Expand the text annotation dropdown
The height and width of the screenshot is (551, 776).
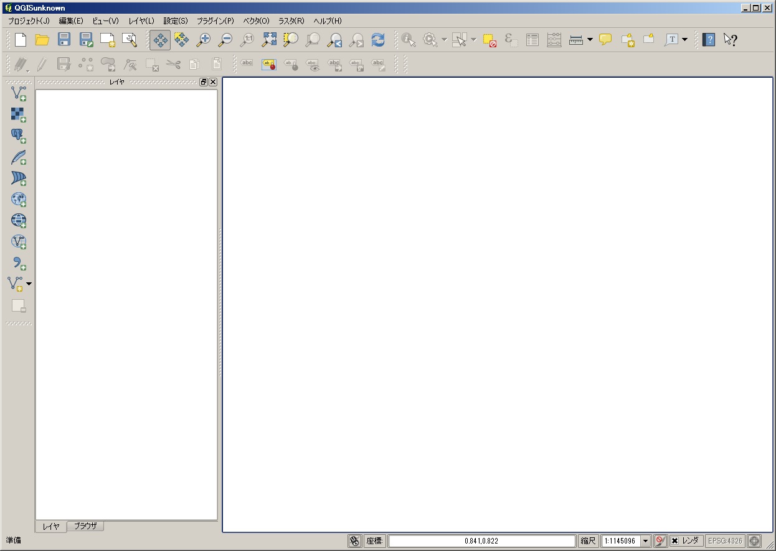[683, 39]
